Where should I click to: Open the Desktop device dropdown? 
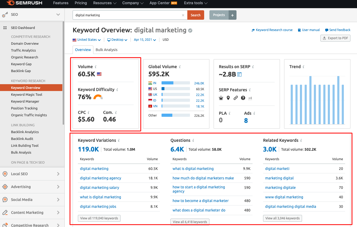click(x=117, y=40)
